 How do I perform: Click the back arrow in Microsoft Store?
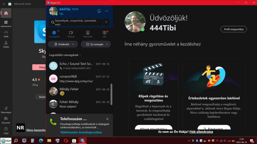coord(4,4)
